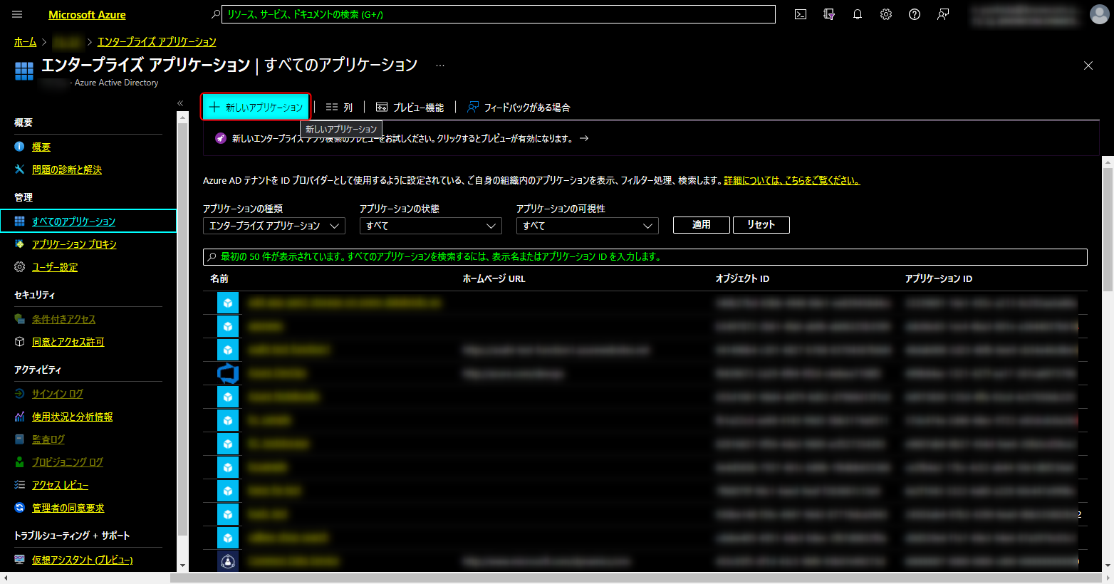Open the more options ellipsis beside title
The height and width of the screenshot is (584, 1114).
click(x=440, y=65)
